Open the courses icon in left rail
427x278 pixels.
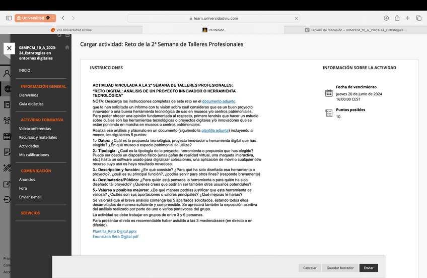[7, 105]
